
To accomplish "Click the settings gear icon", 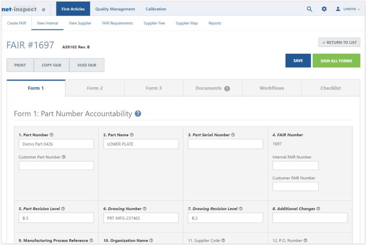I will pos(324,9).
